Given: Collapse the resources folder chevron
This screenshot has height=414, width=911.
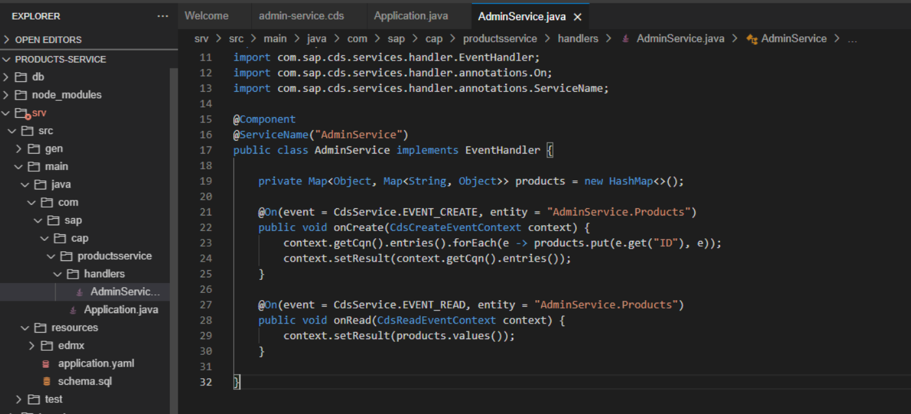Looking at the screenshot, I should (x=25, y=327).
